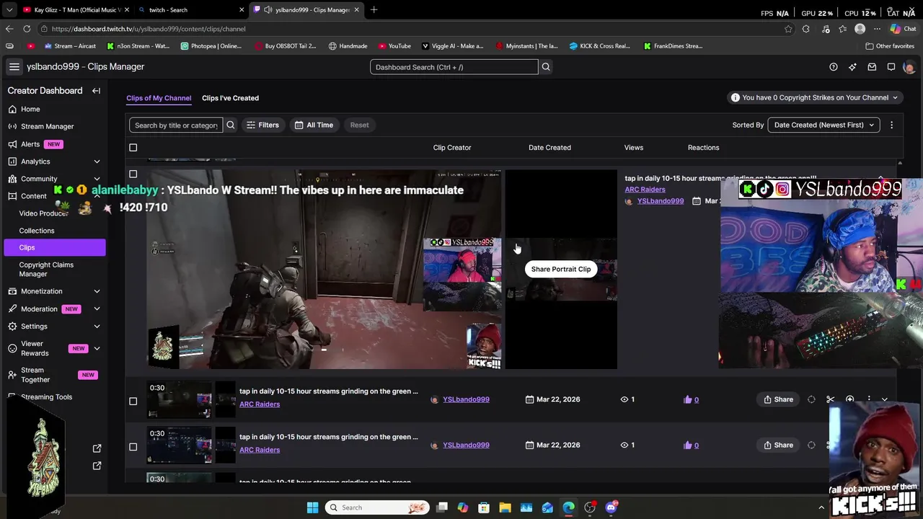This screenshot has height=519, width=923.
Task: Open the browser extensions puzzle icon
Action: point(806,29)
